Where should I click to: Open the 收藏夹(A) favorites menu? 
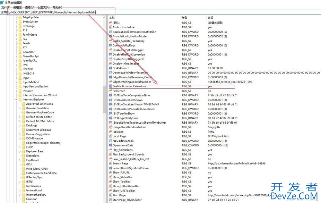pos(43,7)
